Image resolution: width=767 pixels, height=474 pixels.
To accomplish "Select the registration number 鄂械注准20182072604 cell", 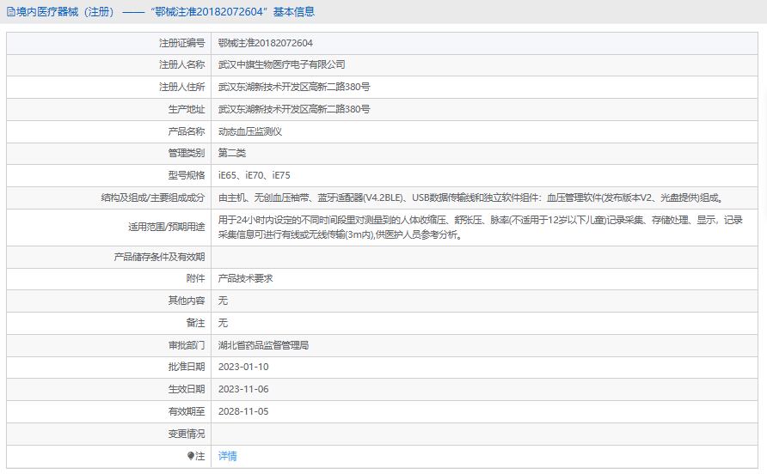I will pos(265,43).
